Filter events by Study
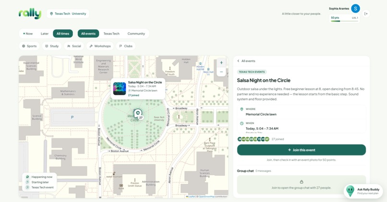The width and height of the screenshot is (387, 202). 52,46
